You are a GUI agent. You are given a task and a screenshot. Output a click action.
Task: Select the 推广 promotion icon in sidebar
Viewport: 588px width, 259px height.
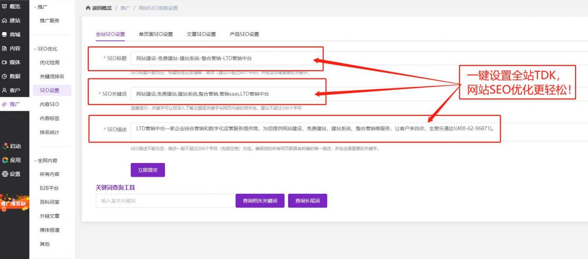[5, 104]
